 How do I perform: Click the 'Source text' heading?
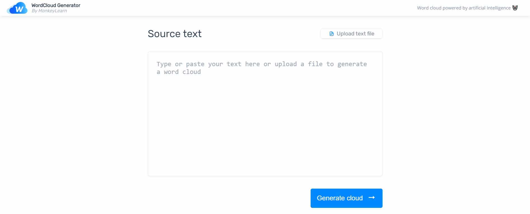175,34
